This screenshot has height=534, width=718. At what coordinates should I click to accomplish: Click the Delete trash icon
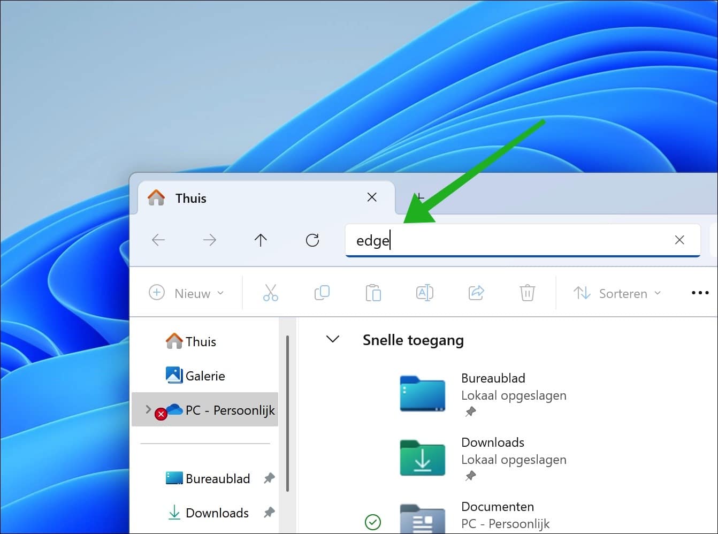[527, 293]
